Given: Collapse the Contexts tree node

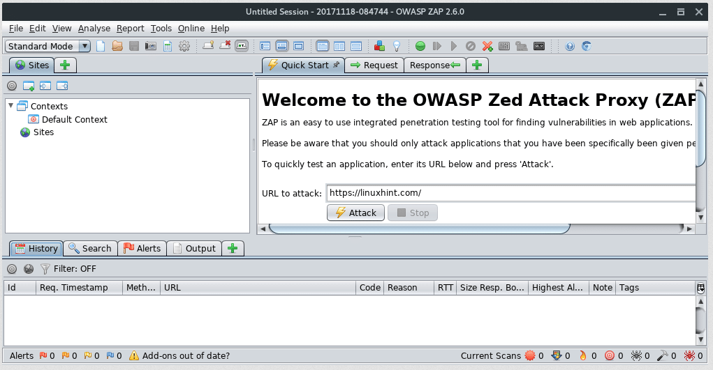Looking at the screenshot, I should [x=11, y=106].
